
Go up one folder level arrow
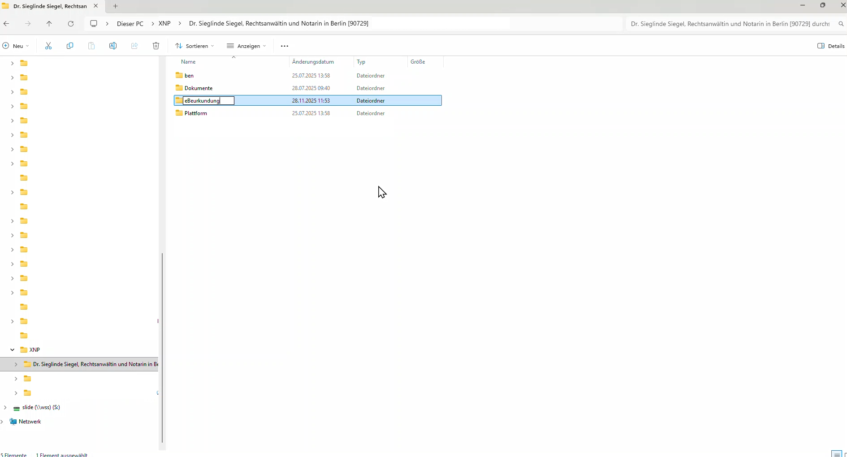coord(49,24)
